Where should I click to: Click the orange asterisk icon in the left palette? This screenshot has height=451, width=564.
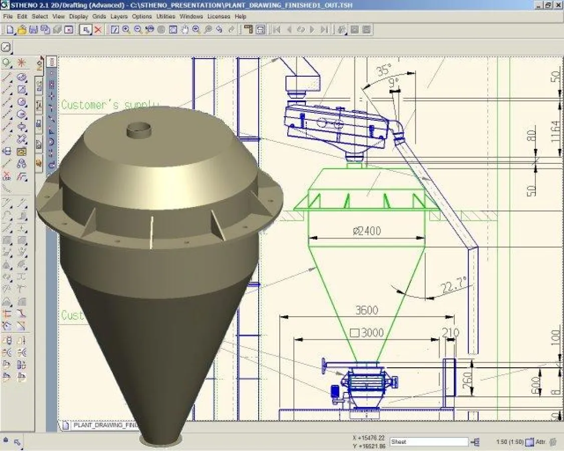click(x=21, y=63)
